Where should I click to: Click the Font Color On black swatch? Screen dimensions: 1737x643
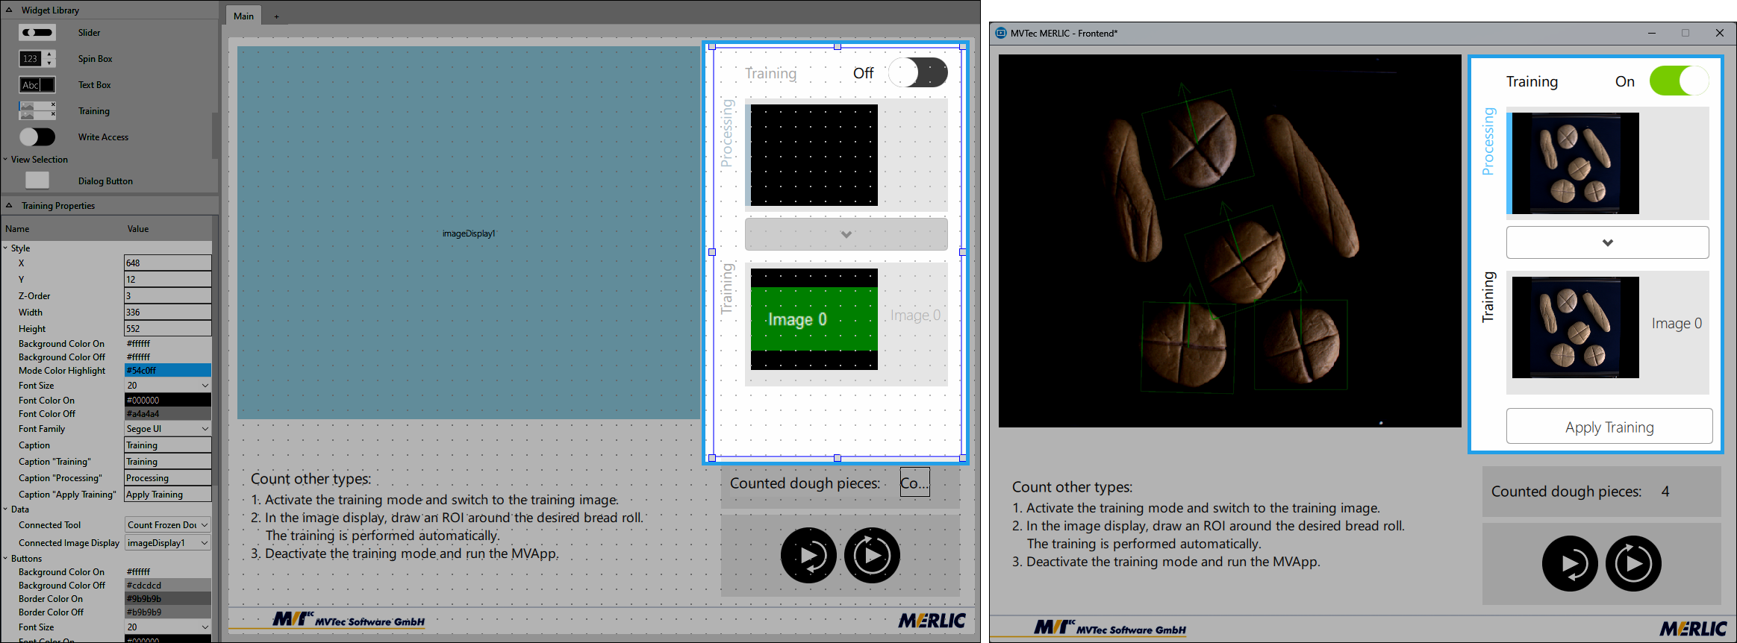tap(168, 401)
